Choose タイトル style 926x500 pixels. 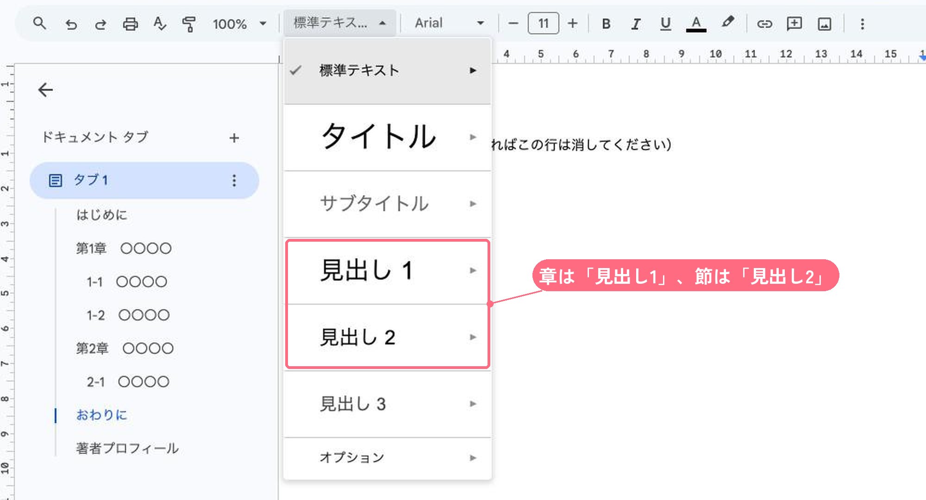coord(388,137)
